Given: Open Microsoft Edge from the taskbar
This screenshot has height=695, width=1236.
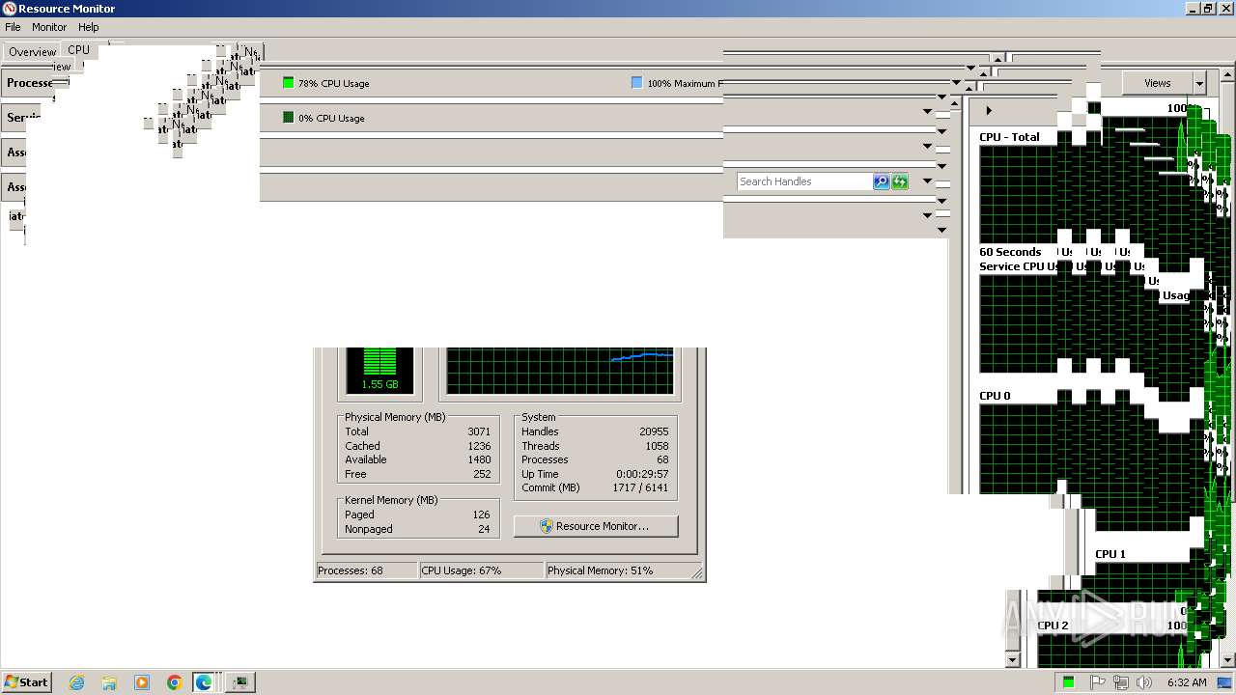Looking at the screenshot, I should tap(204, 682).
